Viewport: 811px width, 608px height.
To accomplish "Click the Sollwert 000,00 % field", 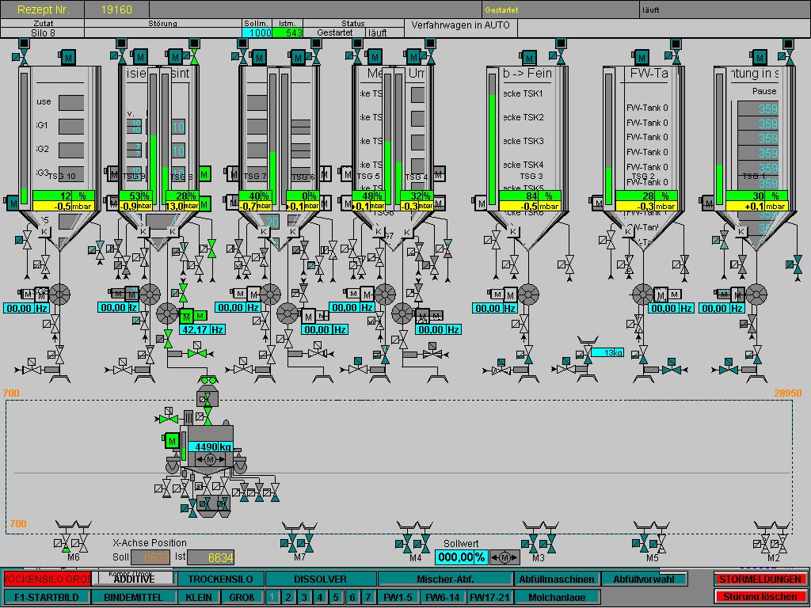I will tap(462, 557).
